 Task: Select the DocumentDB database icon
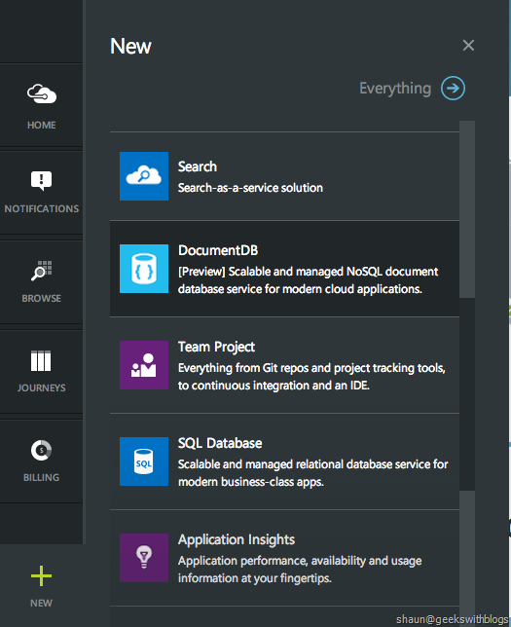(x=144, y=269)
